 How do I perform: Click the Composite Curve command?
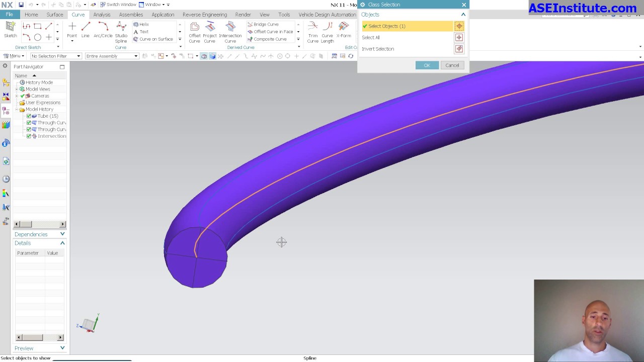(x=267, y=39)
